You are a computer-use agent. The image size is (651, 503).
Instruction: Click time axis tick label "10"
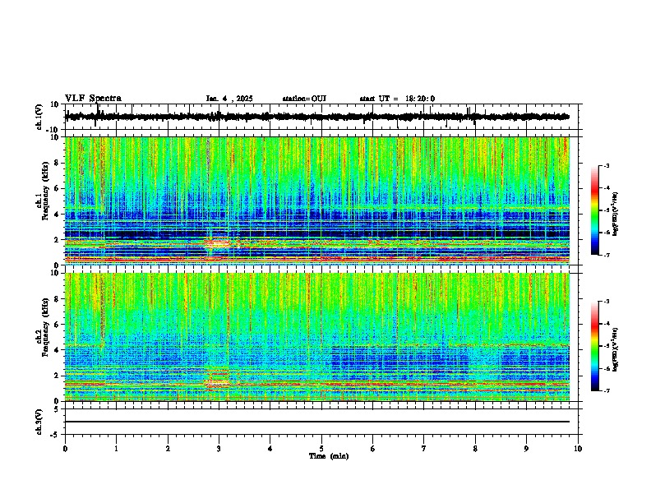pos(578,449)
